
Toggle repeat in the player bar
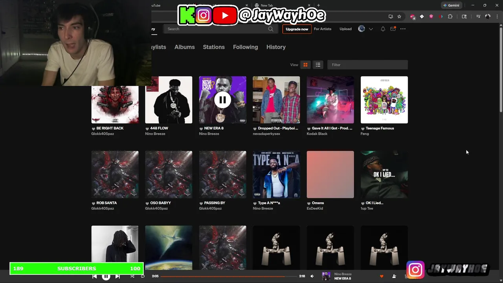coord(143,276)
